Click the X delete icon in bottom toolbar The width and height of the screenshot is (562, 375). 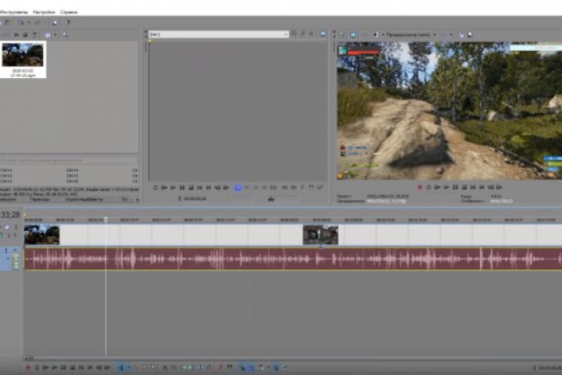(x=165, y=367)
